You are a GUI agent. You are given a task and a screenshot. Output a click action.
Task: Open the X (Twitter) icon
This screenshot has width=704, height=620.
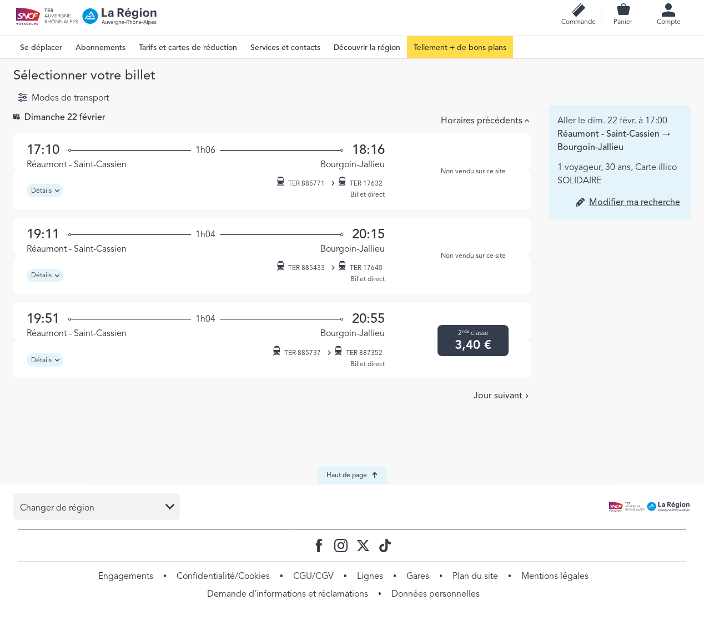[363, 546]
